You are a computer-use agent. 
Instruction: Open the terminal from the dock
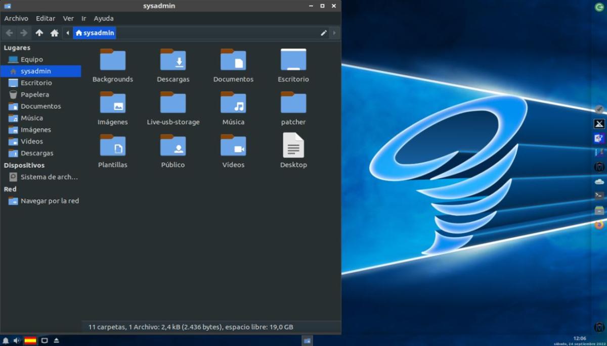[599, 195]
